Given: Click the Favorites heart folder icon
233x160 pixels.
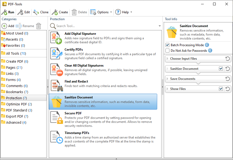Looking at the screenshot, I should click(3, 45).
